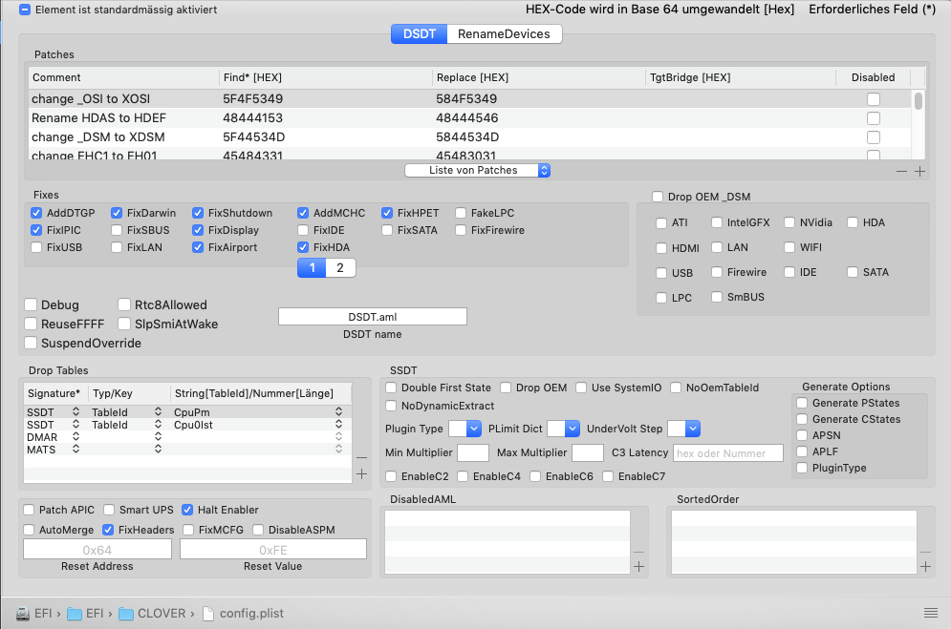Select the SortedOrder list box

[x=794, y=542]
